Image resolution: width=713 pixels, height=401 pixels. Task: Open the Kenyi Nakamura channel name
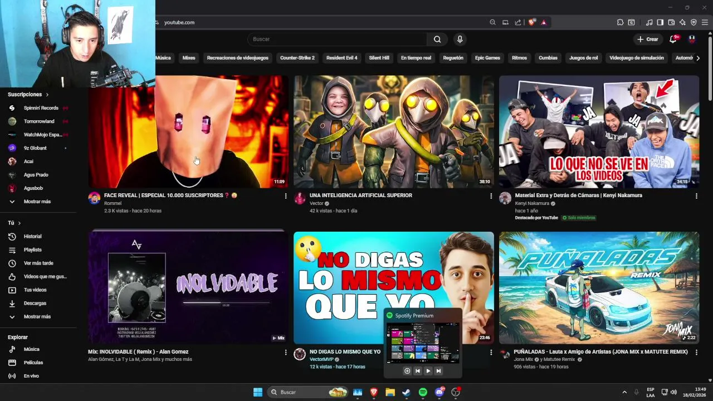click(531, 203)
